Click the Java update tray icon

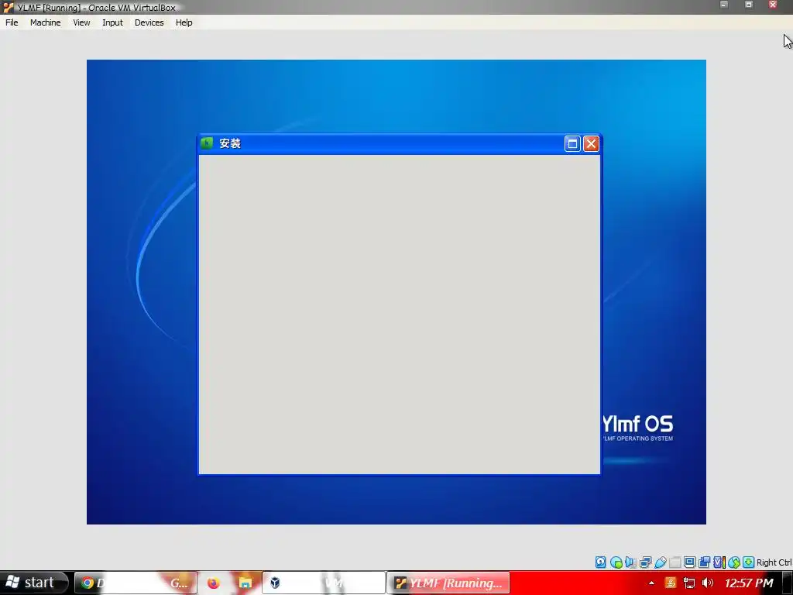click(671, 583)
